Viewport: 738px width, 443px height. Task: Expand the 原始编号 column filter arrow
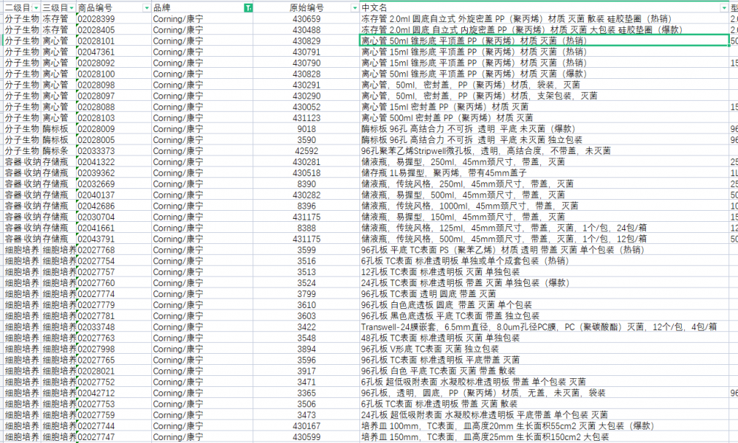[354, 8]
